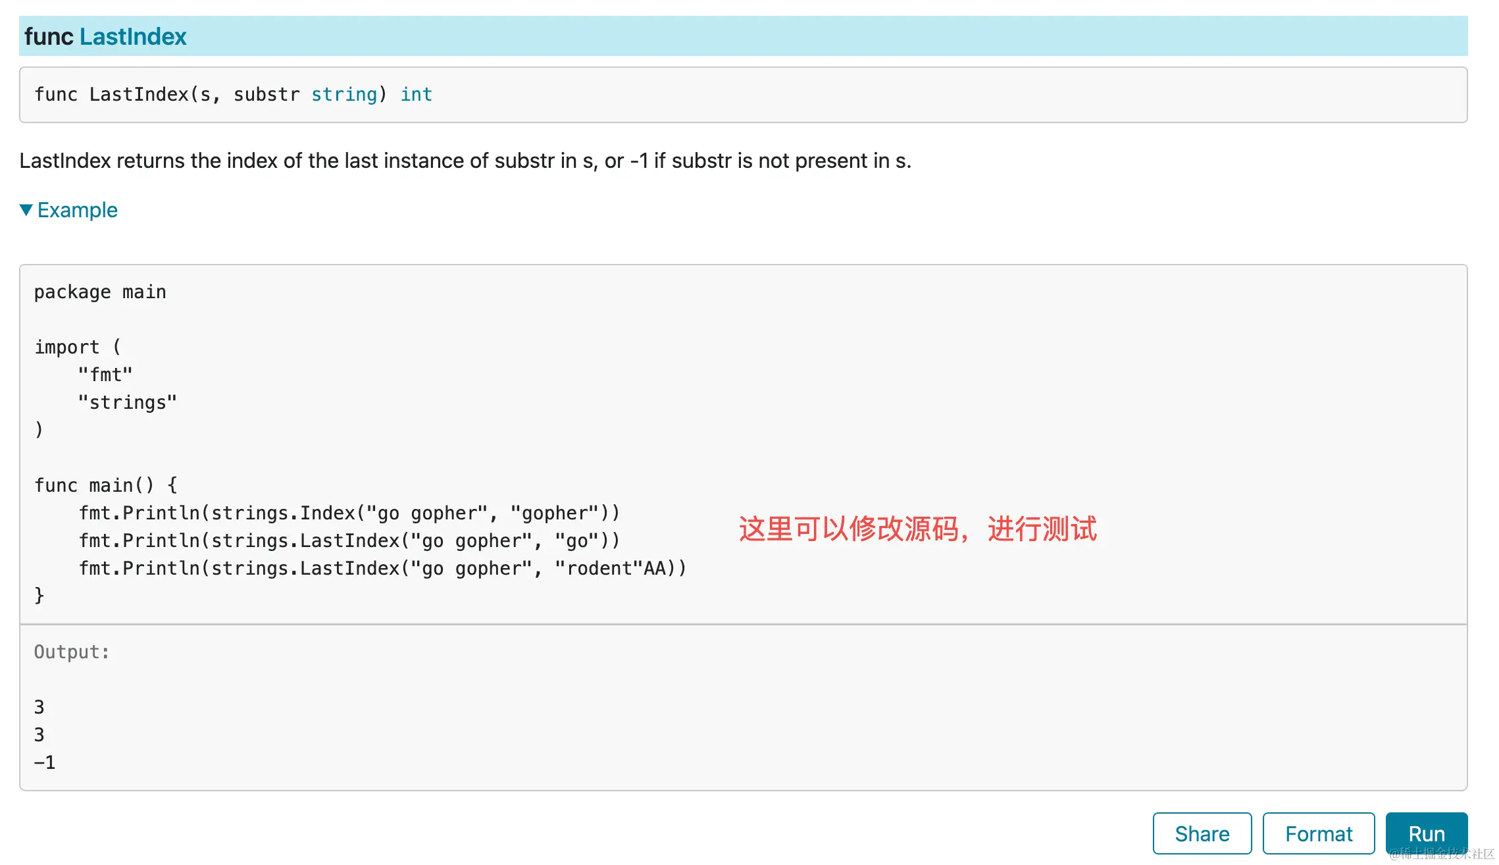Open the LastIndex heading link
1499x865 pixels.
point(133,37)
